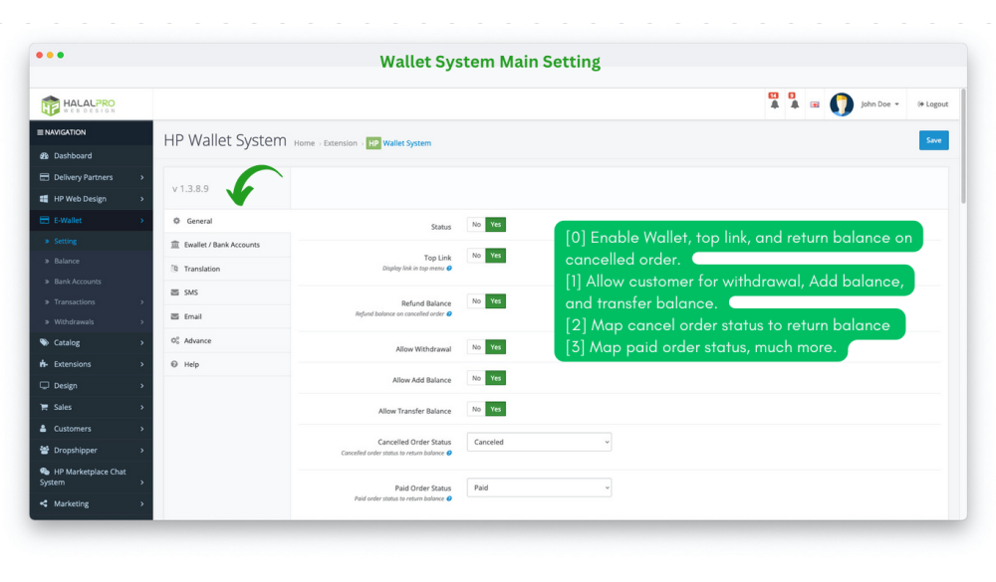Click the HalalPro Web Design logo
The width and height of the screenshot is (996, 582).
[x=78, y=104]
